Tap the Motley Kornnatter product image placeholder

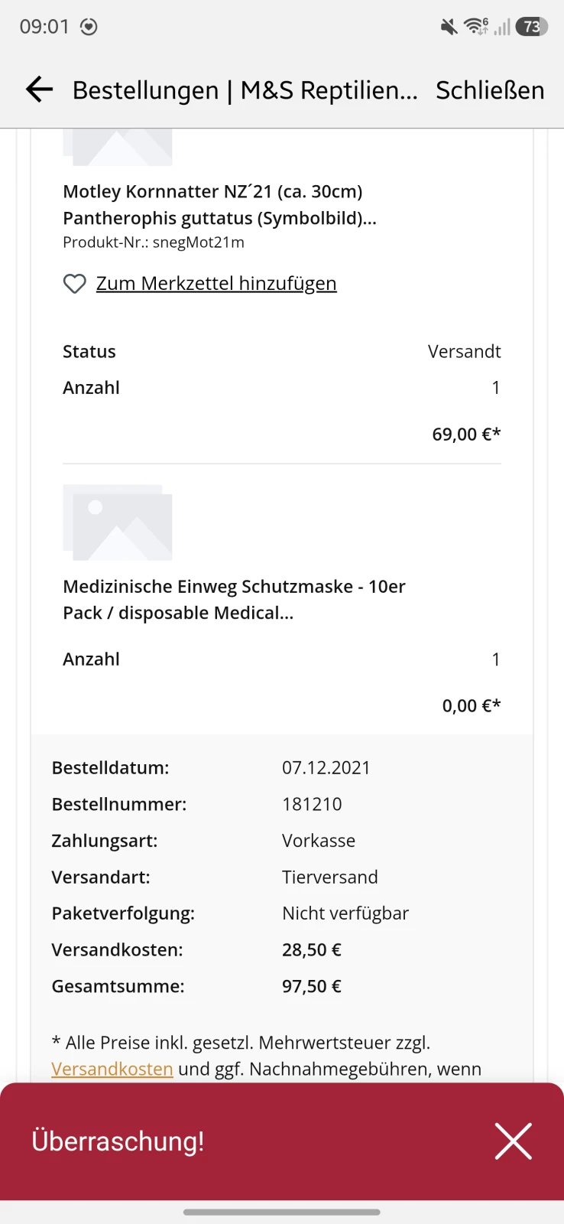[x=118, y=147]
